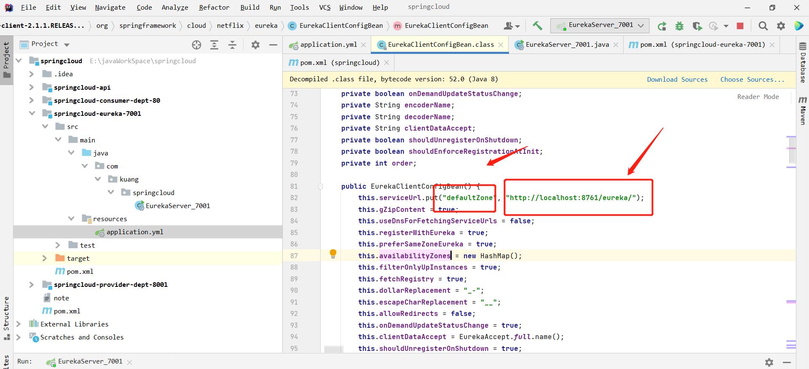Click Select Opened File target icon
809x369 pixels.
coord(196,45)
